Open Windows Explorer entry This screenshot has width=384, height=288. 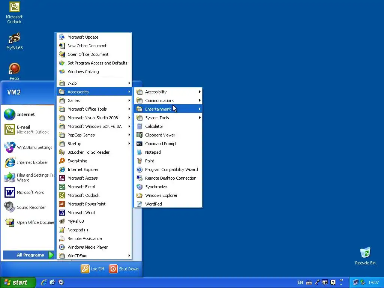point(168,195)
